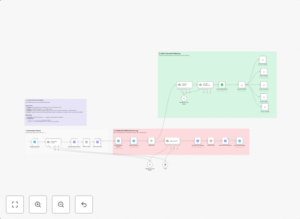Viewport: 300px width, 219px height.
Task: Click the purple workflow overview sticky note
Action: tap(55, 112)
